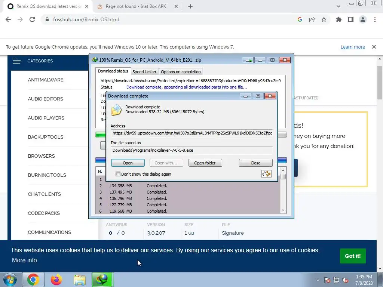The image size is (383, 287).
Task: Open the AUDIO PLAYERS category
Action: click(46, 118)
